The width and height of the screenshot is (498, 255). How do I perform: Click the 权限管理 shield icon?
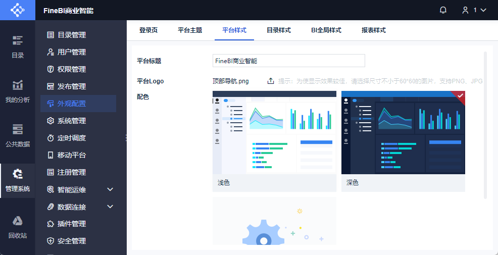pyautogui.click(x=51, y=69)
